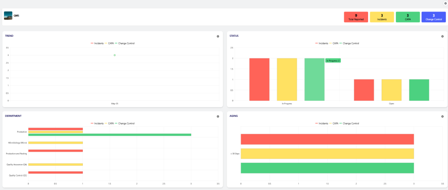Click the green data point in TREND chart
The height and width of the screenshot is (190, 448).
pyautogui.click(x=115, y=55)
